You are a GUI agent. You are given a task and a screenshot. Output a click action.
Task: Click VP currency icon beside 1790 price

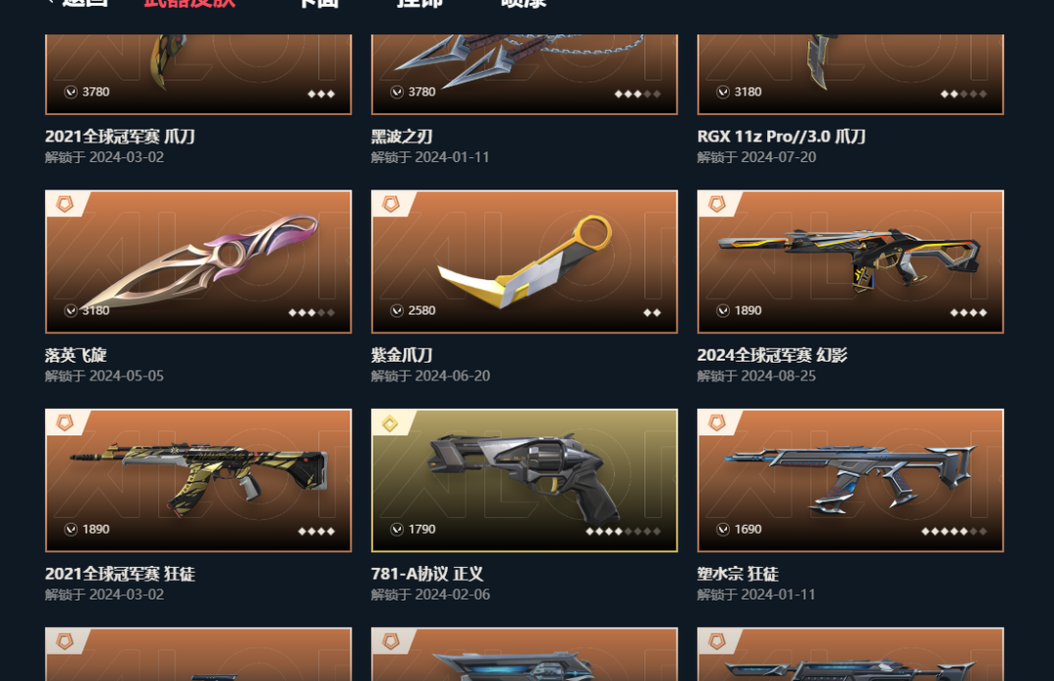coord(397,529)
